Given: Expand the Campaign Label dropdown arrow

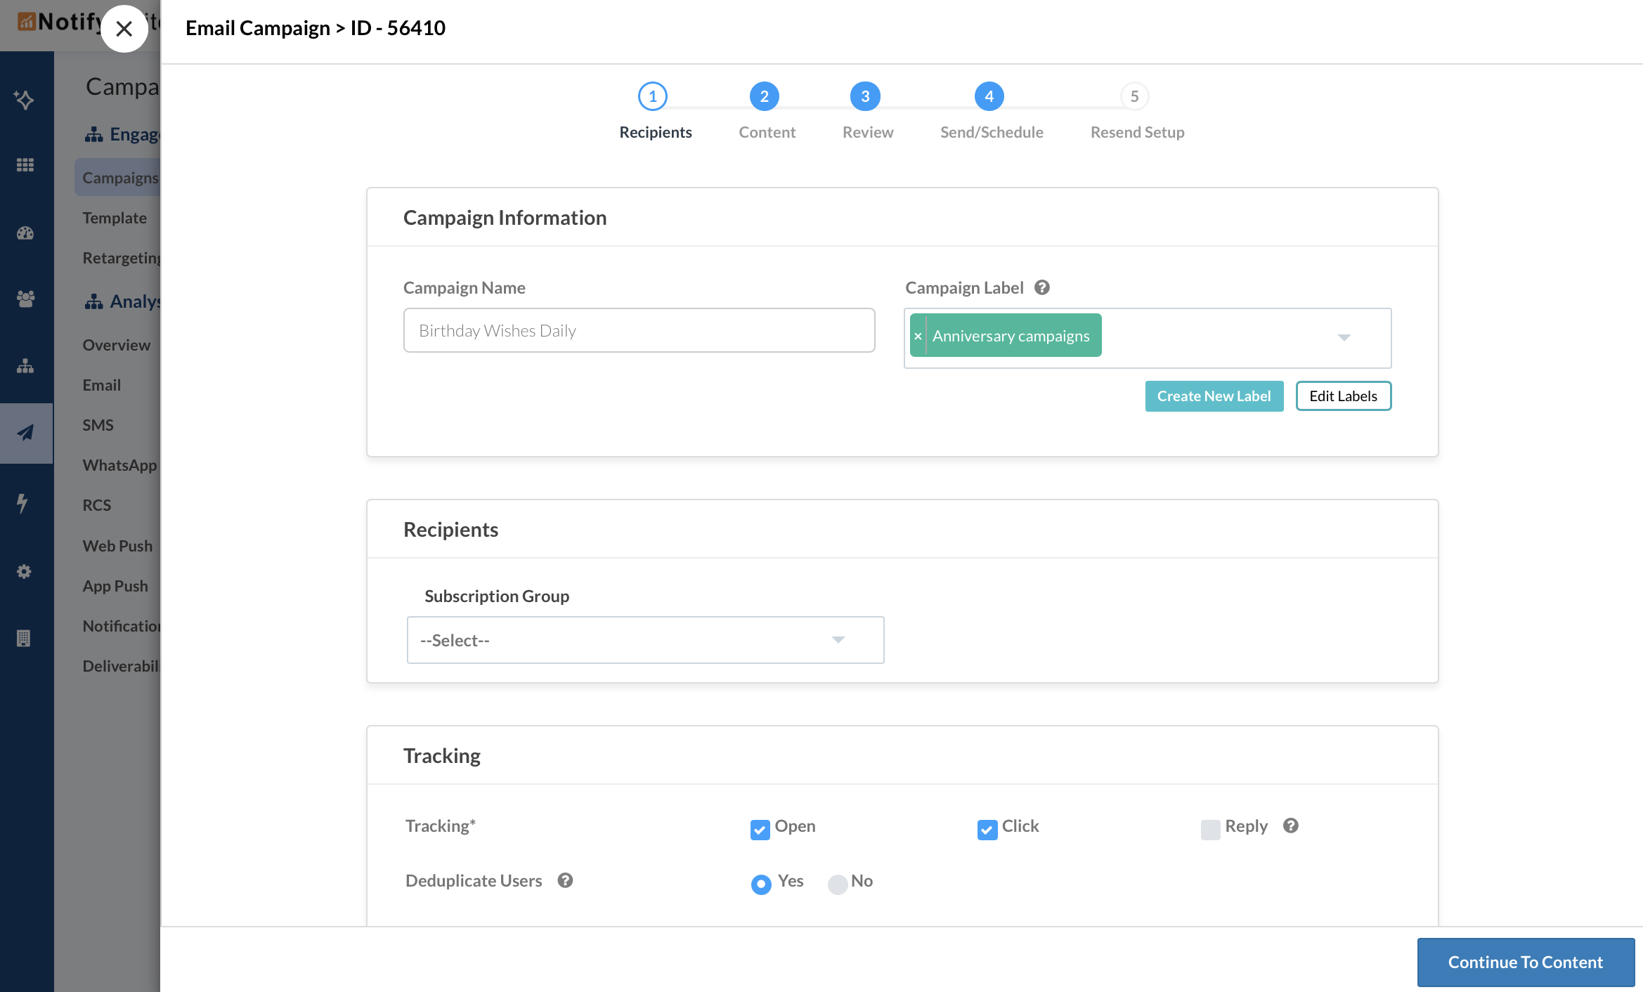Looking at the screenshot, I should (x=1344, y=338).
